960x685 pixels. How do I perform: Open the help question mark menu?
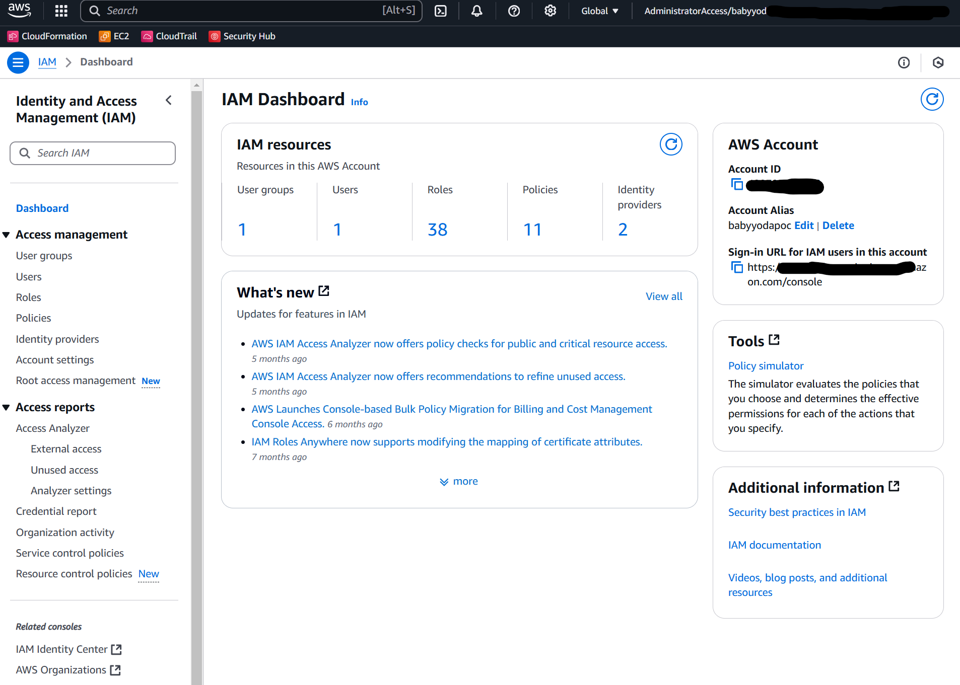[514, 11]
